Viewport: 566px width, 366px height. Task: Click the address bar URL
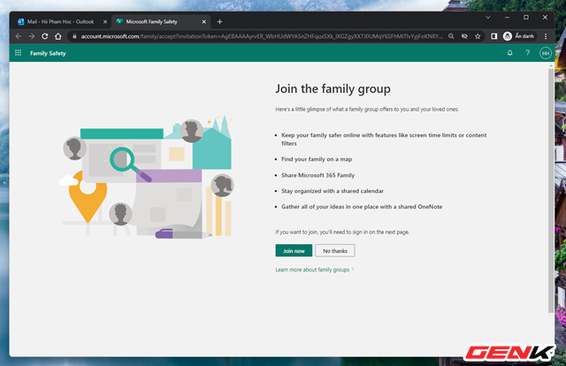pyautogui.click(x=262, y=36)
